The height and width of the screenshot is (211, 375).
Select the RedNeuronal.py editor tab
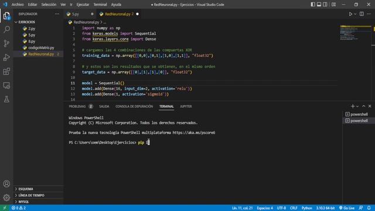pos(119,14)
